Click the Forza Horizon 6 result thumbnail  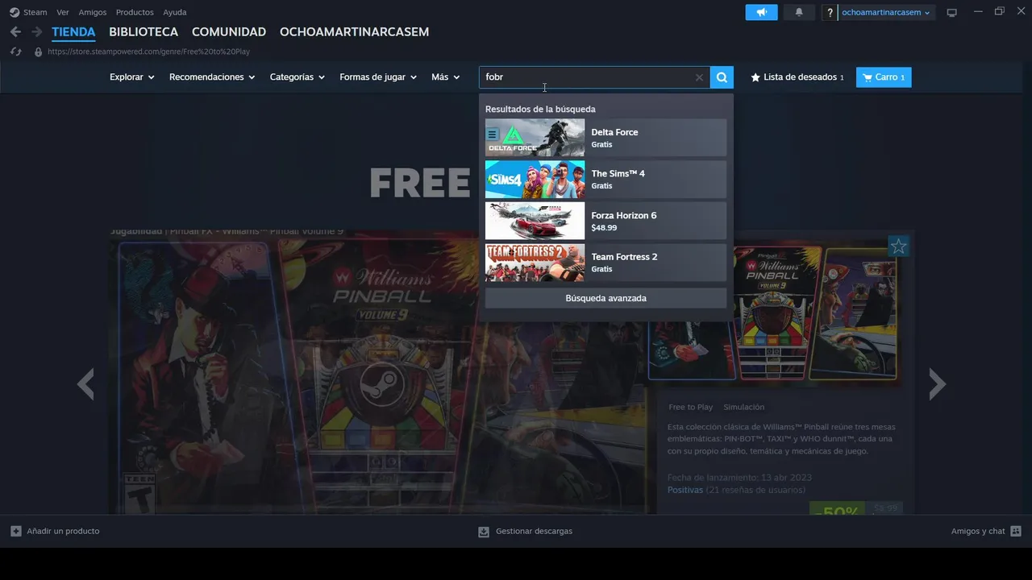click(535, 221)
